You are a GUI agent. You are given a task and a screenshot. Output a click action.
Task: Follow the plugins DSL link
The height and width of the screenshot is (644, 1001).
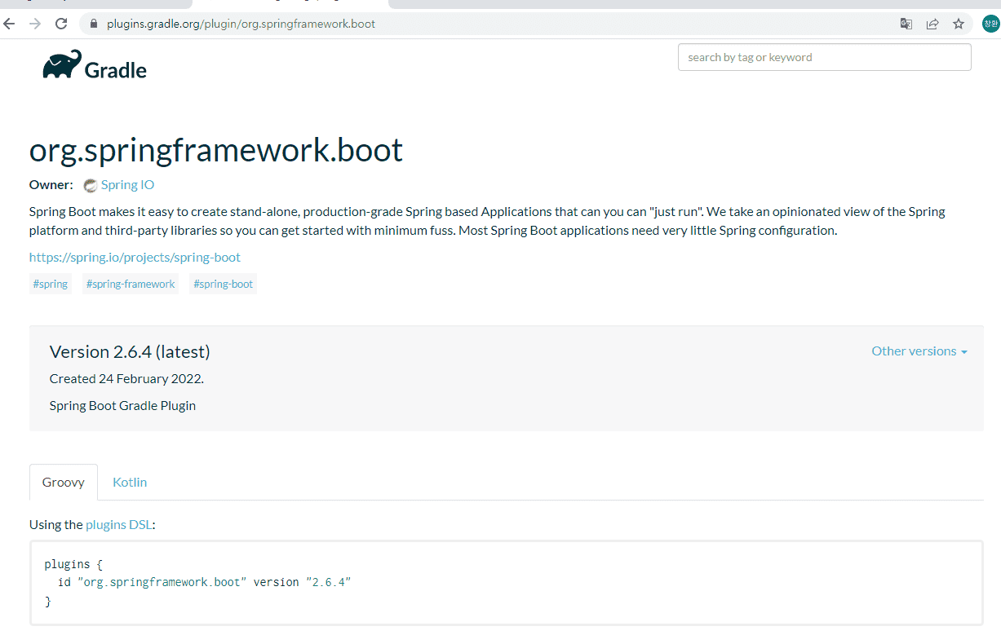(x=118, y=525)
